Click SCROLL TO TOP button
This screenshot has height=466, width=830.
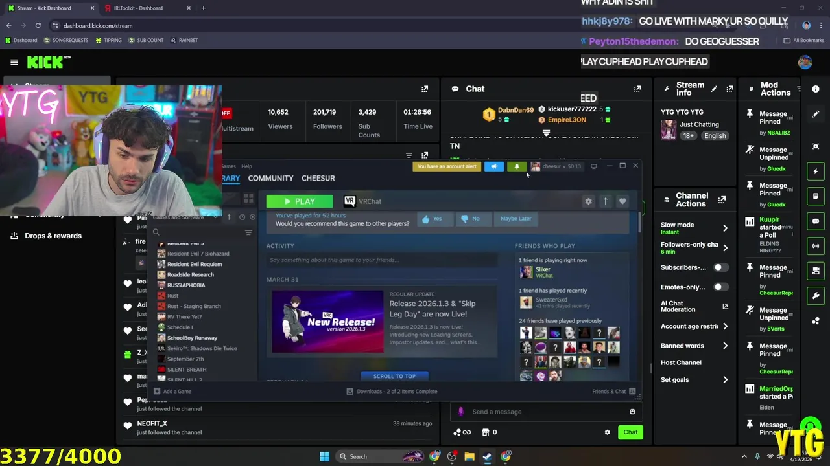(394, 376)
